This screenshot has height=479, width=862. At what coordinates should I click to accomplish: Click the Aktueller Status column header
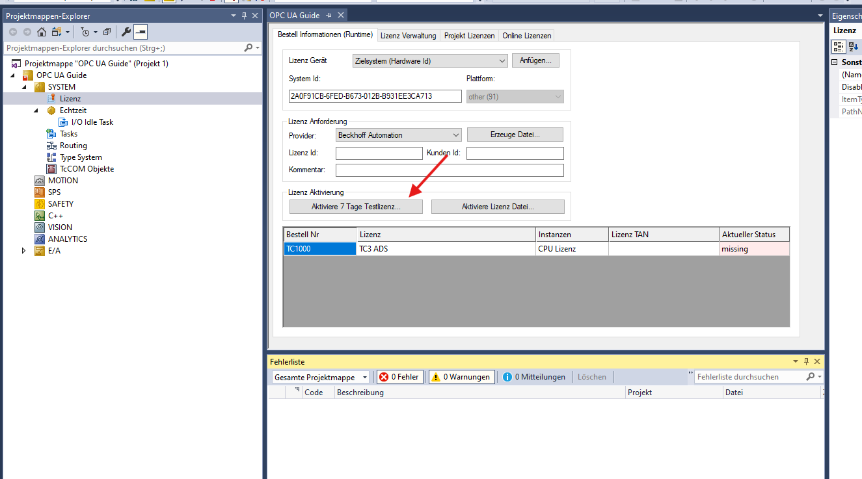(754, 234)
